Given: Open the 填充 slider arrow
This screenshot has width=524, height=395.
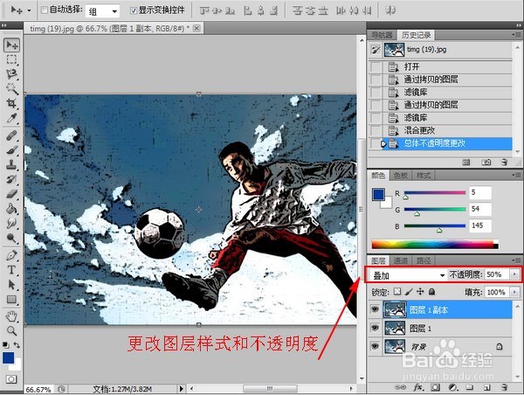Looking at the screenshot, I should (x=514, y=292).
